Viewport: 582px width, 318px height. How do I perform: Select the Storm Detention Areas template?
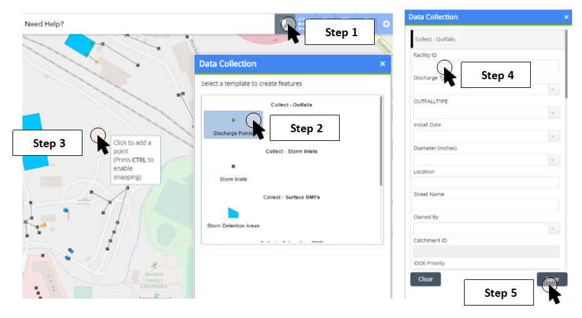click(233, 218)
